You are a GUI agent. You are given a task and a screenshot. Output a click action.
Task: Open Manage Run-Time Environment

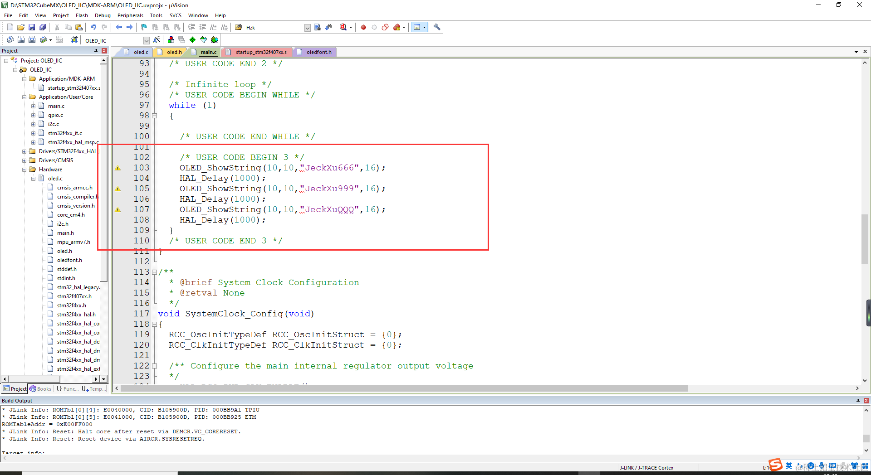tap(193, 40)
